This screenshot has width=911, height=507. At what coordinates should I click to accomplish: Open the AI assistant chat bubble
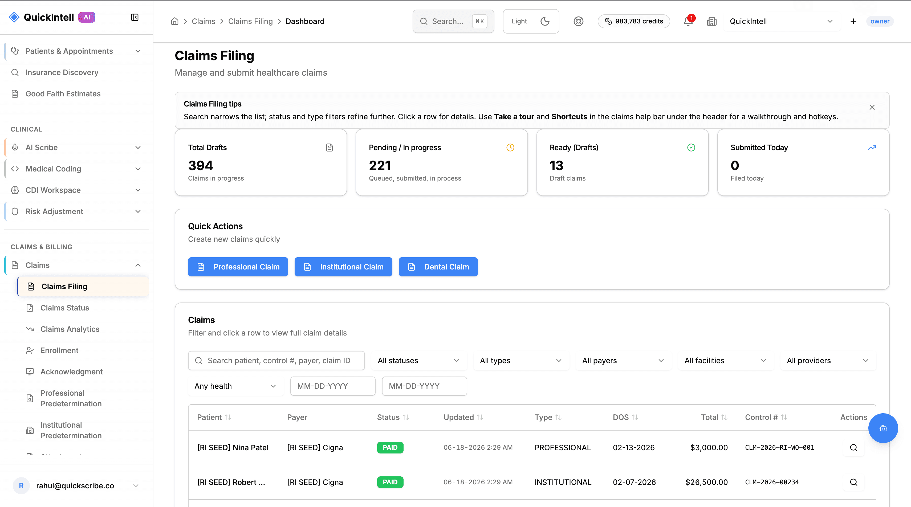(883, 428)
